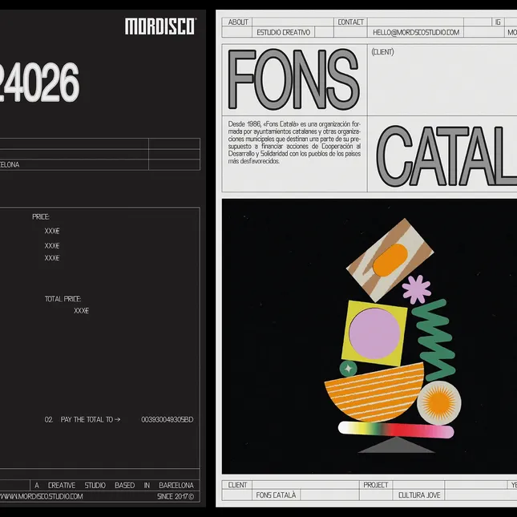Click the 02. step number
The width and height of the screenshot is (517, 517).
click(49, 419)
